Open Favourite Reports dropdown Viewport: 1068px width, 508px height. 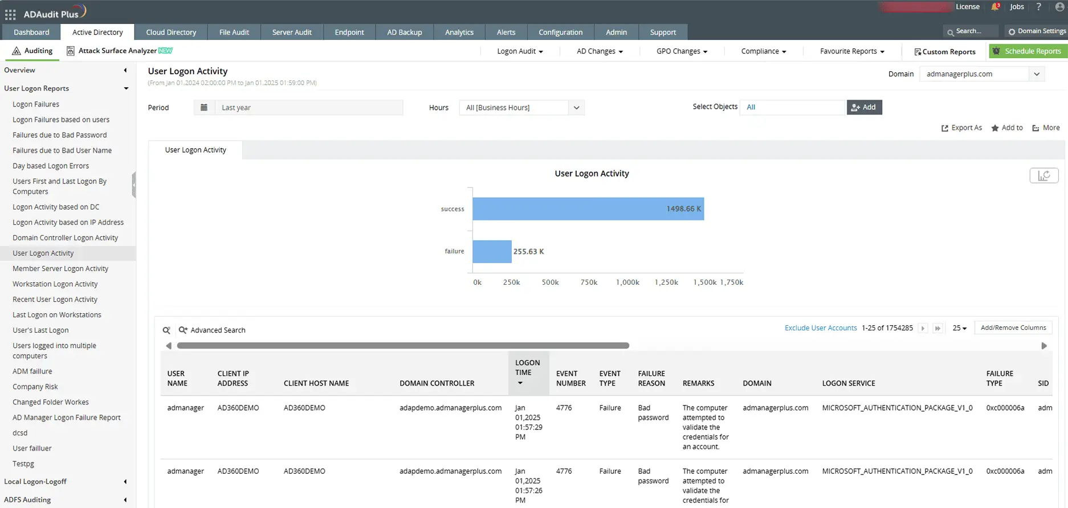pos(852,51)
